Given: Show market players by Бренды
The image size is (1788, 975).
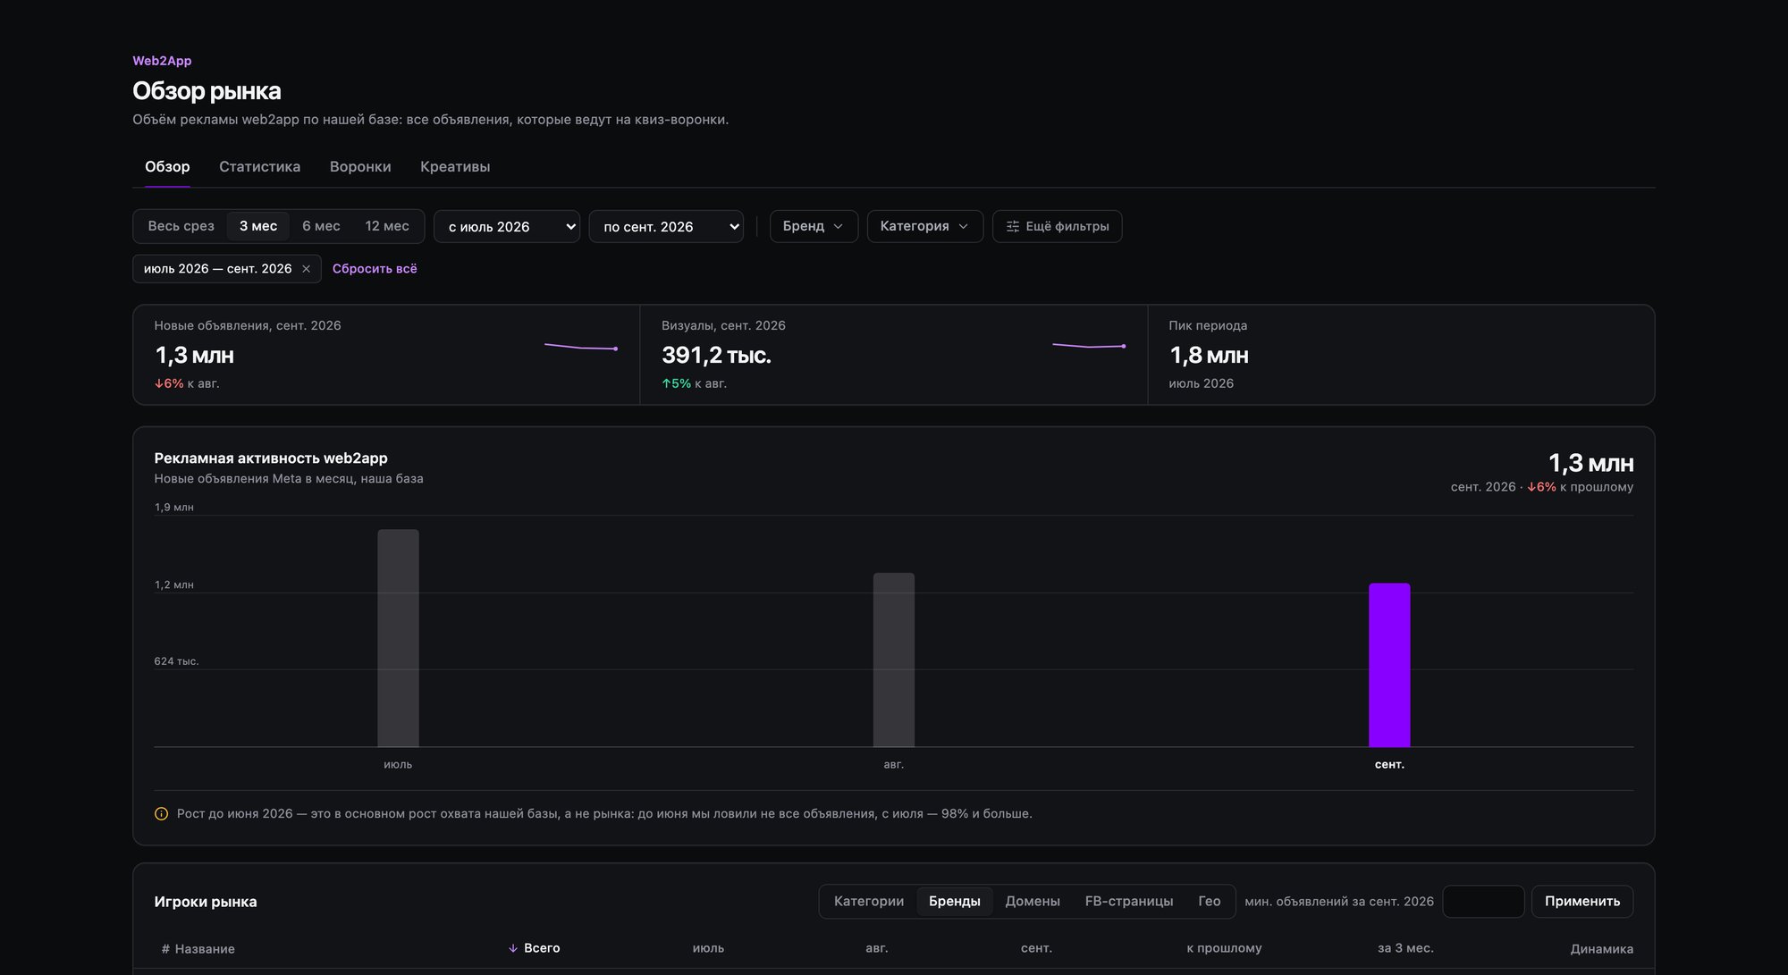Looking at the screenshot, I should coord(954,902).
